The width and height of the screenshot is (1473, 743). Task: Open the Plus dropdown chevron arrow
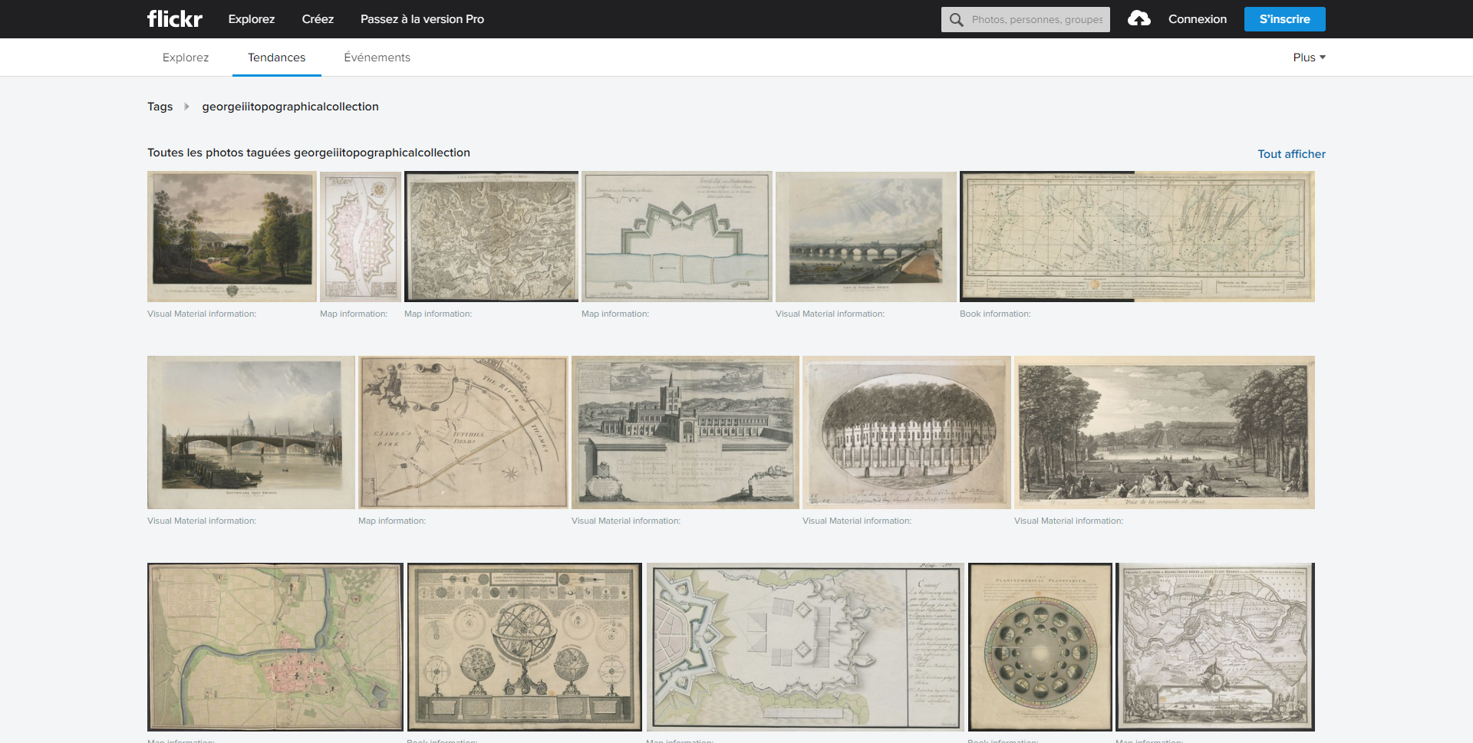[1323, 57]
